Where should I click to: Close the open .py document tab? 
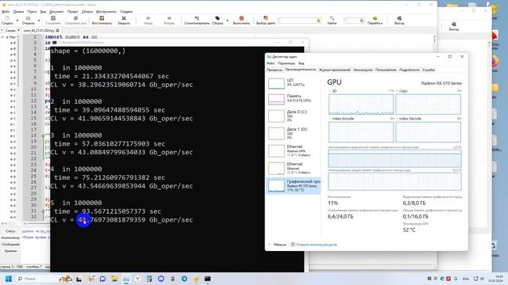[x=58, y=30]
